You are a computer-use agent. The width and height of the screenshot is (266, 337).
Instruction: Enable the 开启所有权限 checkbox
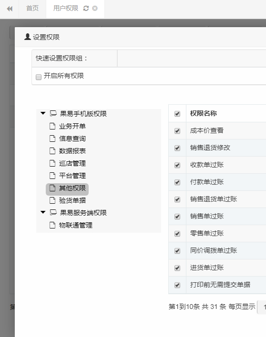pos(39,77)
